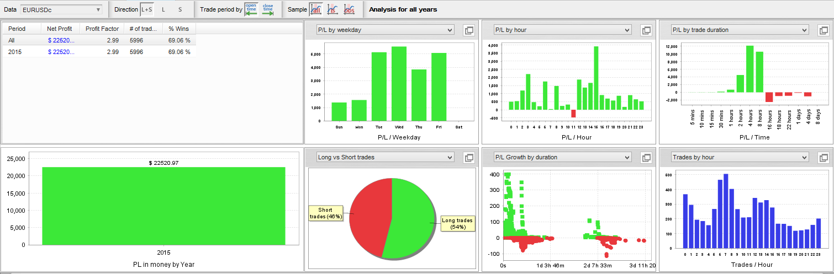Pop out the Long vs Short trades chart
Screen dimensions: 834x274
click(x=469, y=158)
